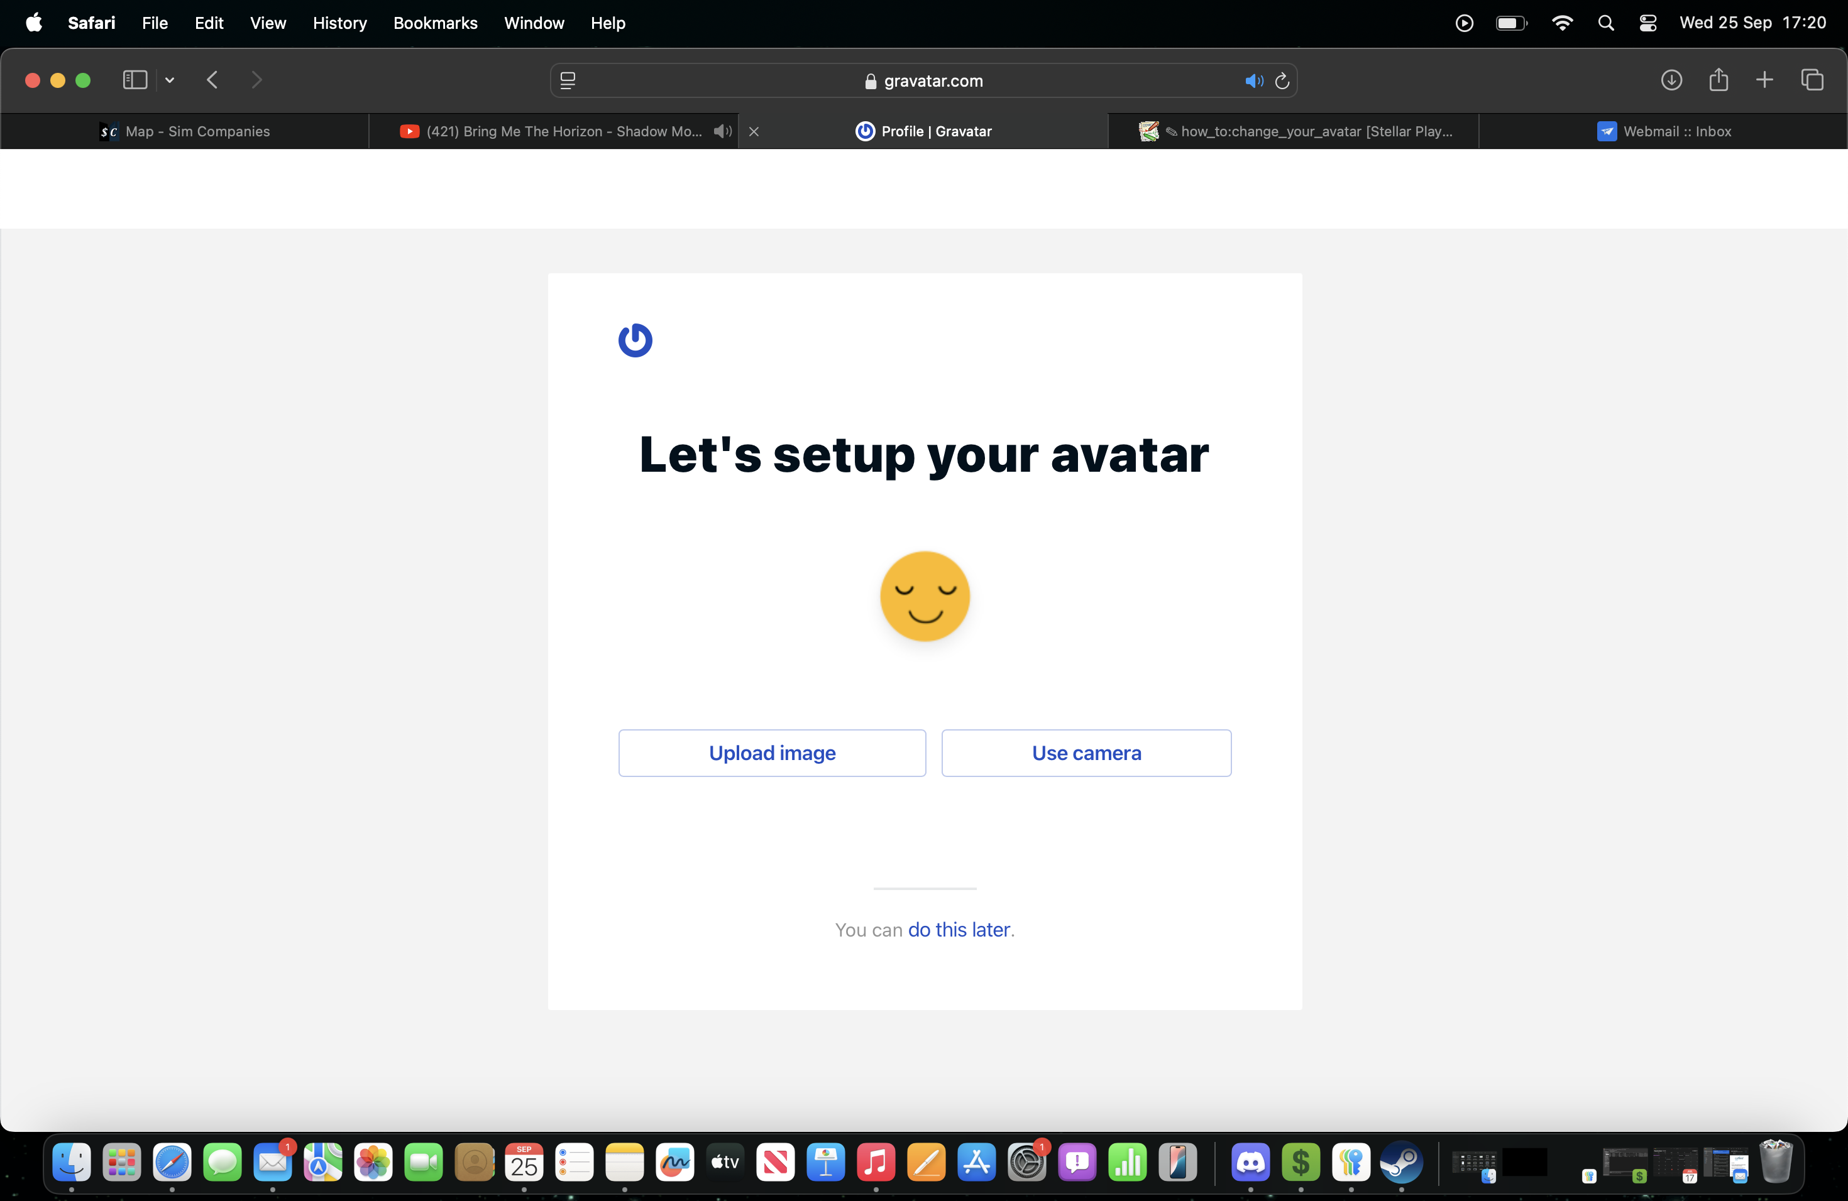Open Discord from the Dock
Viewport: 1848px width, 1201px height.
point(1250,1161)
